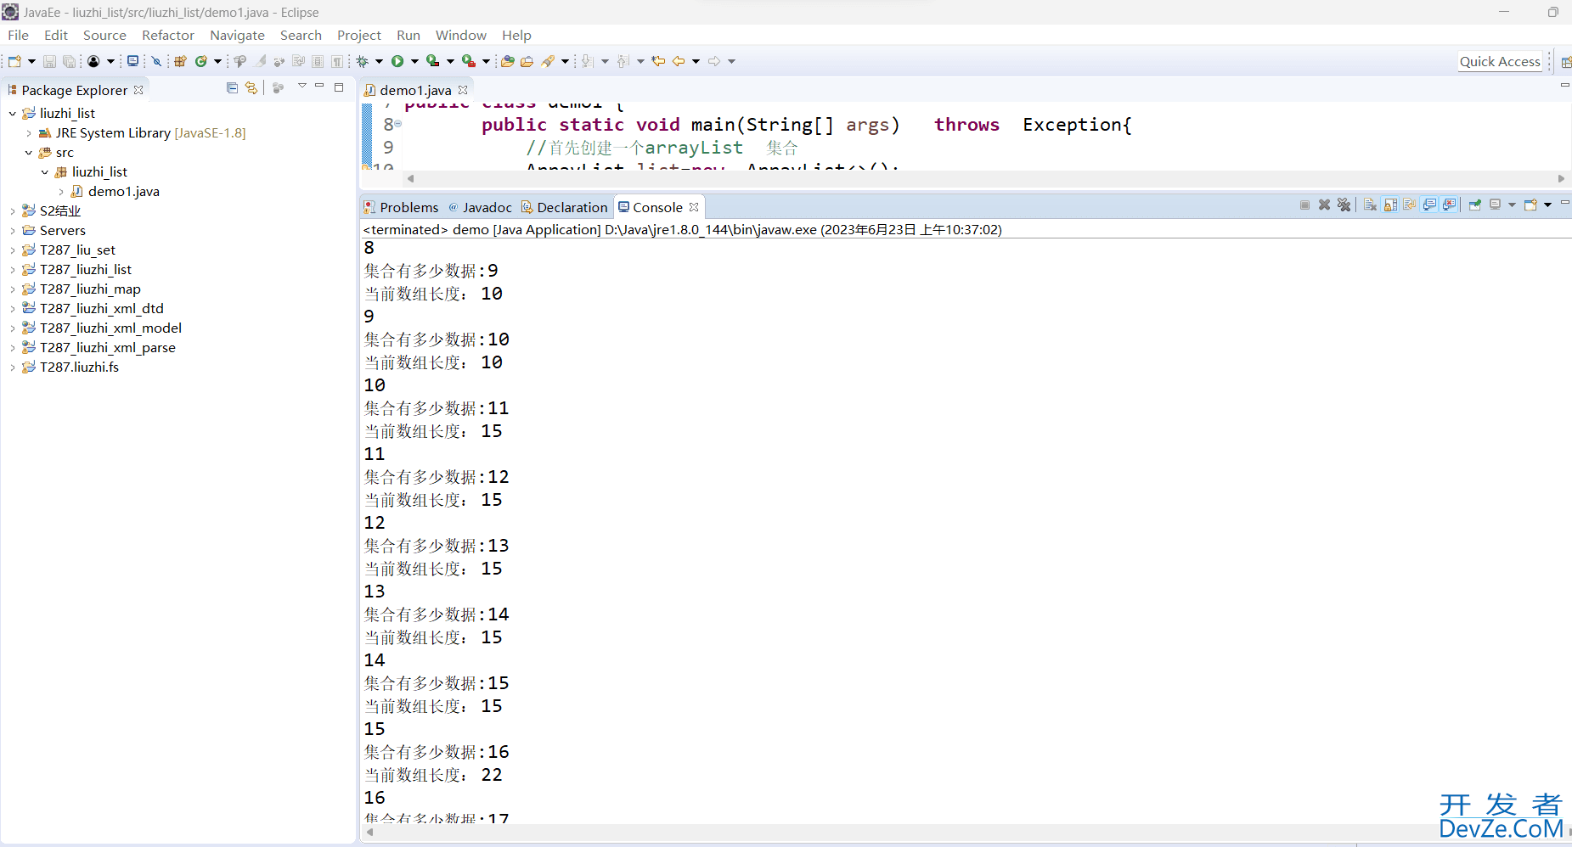Maximize the Package Explorer view
This screenshot has height=847, width=1572.
339,87
